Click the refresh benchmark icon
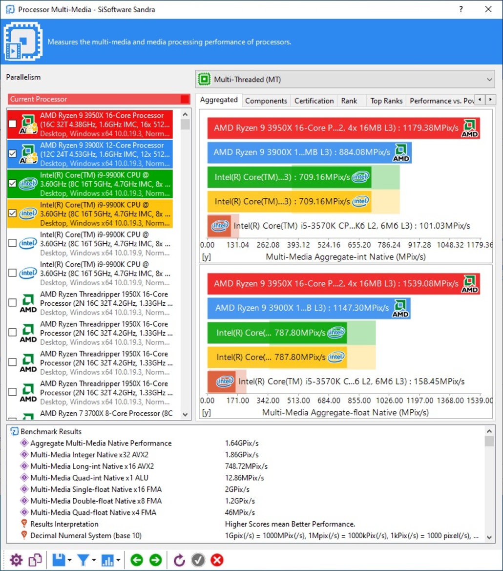The height and width of the screenshot is (571, 503). coord(179,560)
